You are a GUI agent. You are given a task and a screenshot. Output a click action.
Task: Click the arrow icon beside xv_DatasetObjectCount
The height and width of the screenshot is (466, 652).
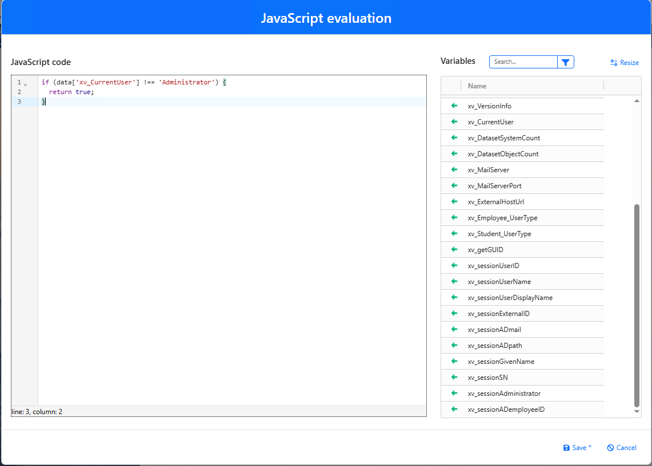454,153
